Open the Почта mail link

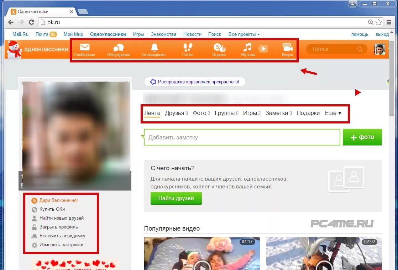point(46,34)
